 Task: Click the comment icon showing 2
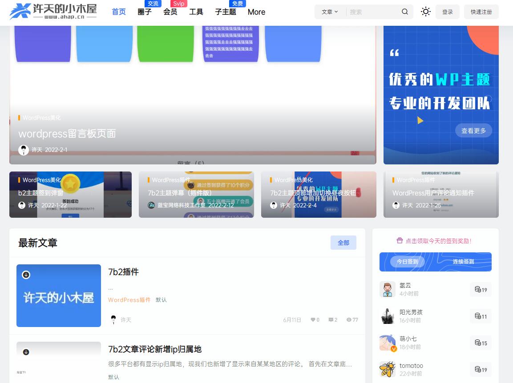point(331,319)
